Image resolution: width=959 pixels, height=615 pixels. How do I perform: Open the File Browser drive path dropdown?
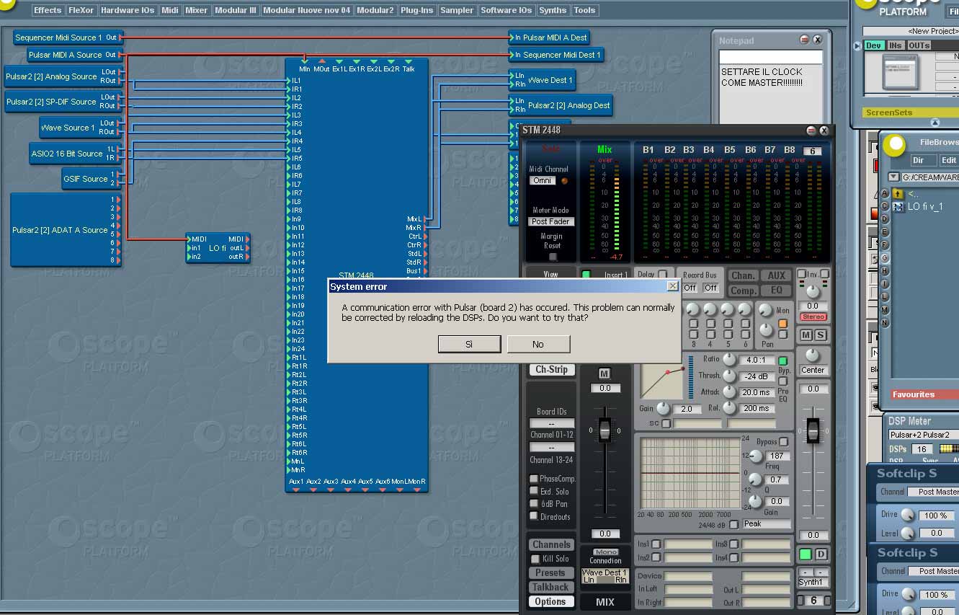[893, 177]
